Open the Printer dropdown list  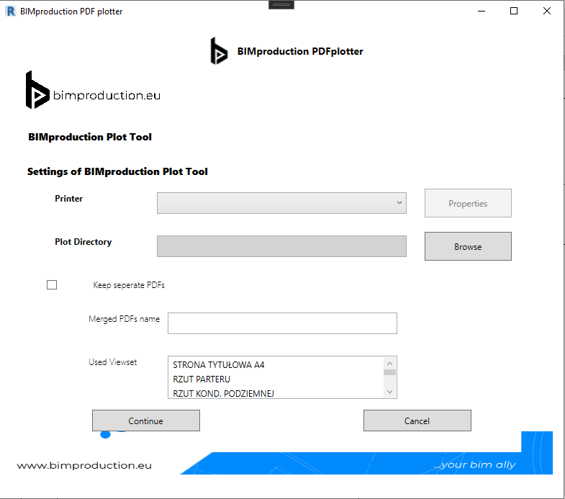pyautogui.click(x=281, y=203)
